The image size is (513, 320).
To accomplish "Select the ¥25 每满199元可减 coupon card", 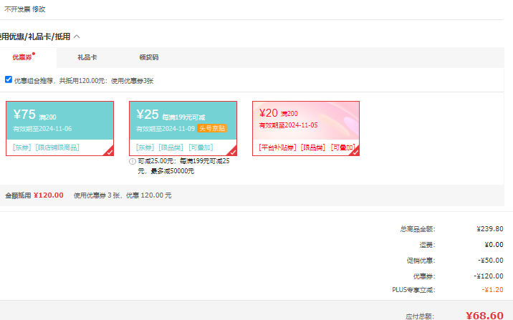I will click(x=183, y=128).
